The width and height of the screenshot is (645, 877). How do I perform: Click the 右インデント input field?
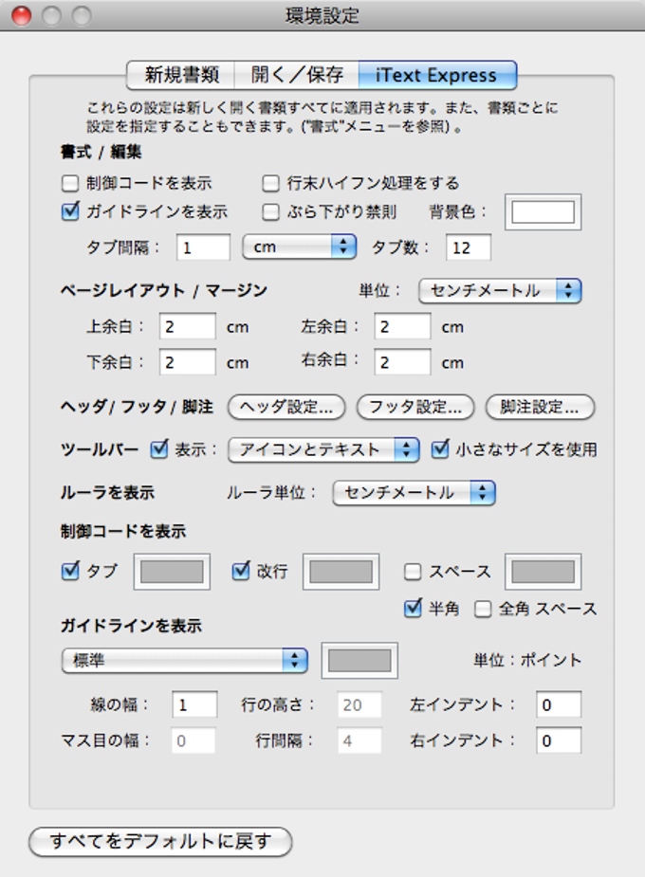(559, 740)
